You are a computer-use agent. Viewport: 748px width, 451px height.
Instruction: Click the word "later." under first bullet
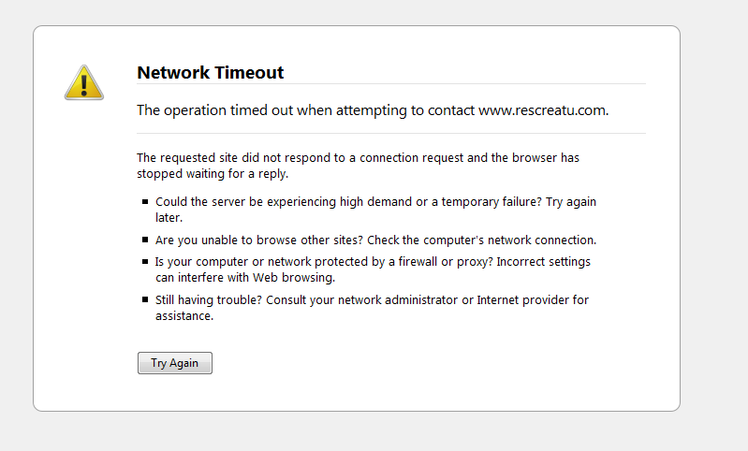169,217
